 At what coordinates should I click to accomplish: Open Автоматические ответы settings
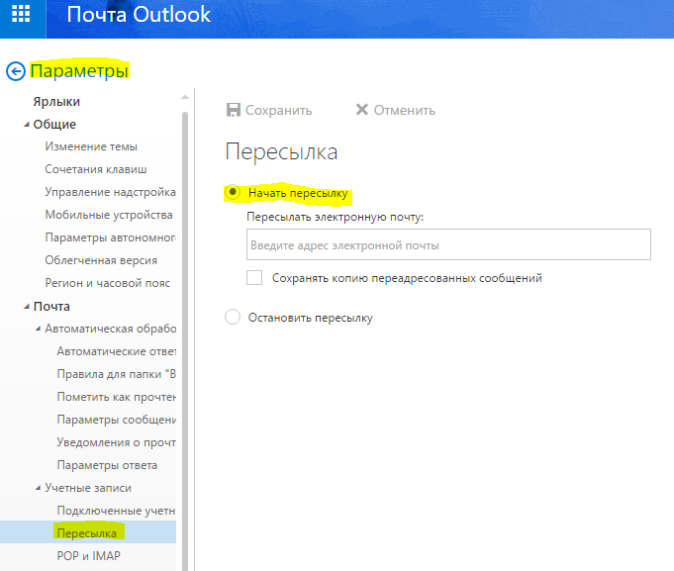117,351
